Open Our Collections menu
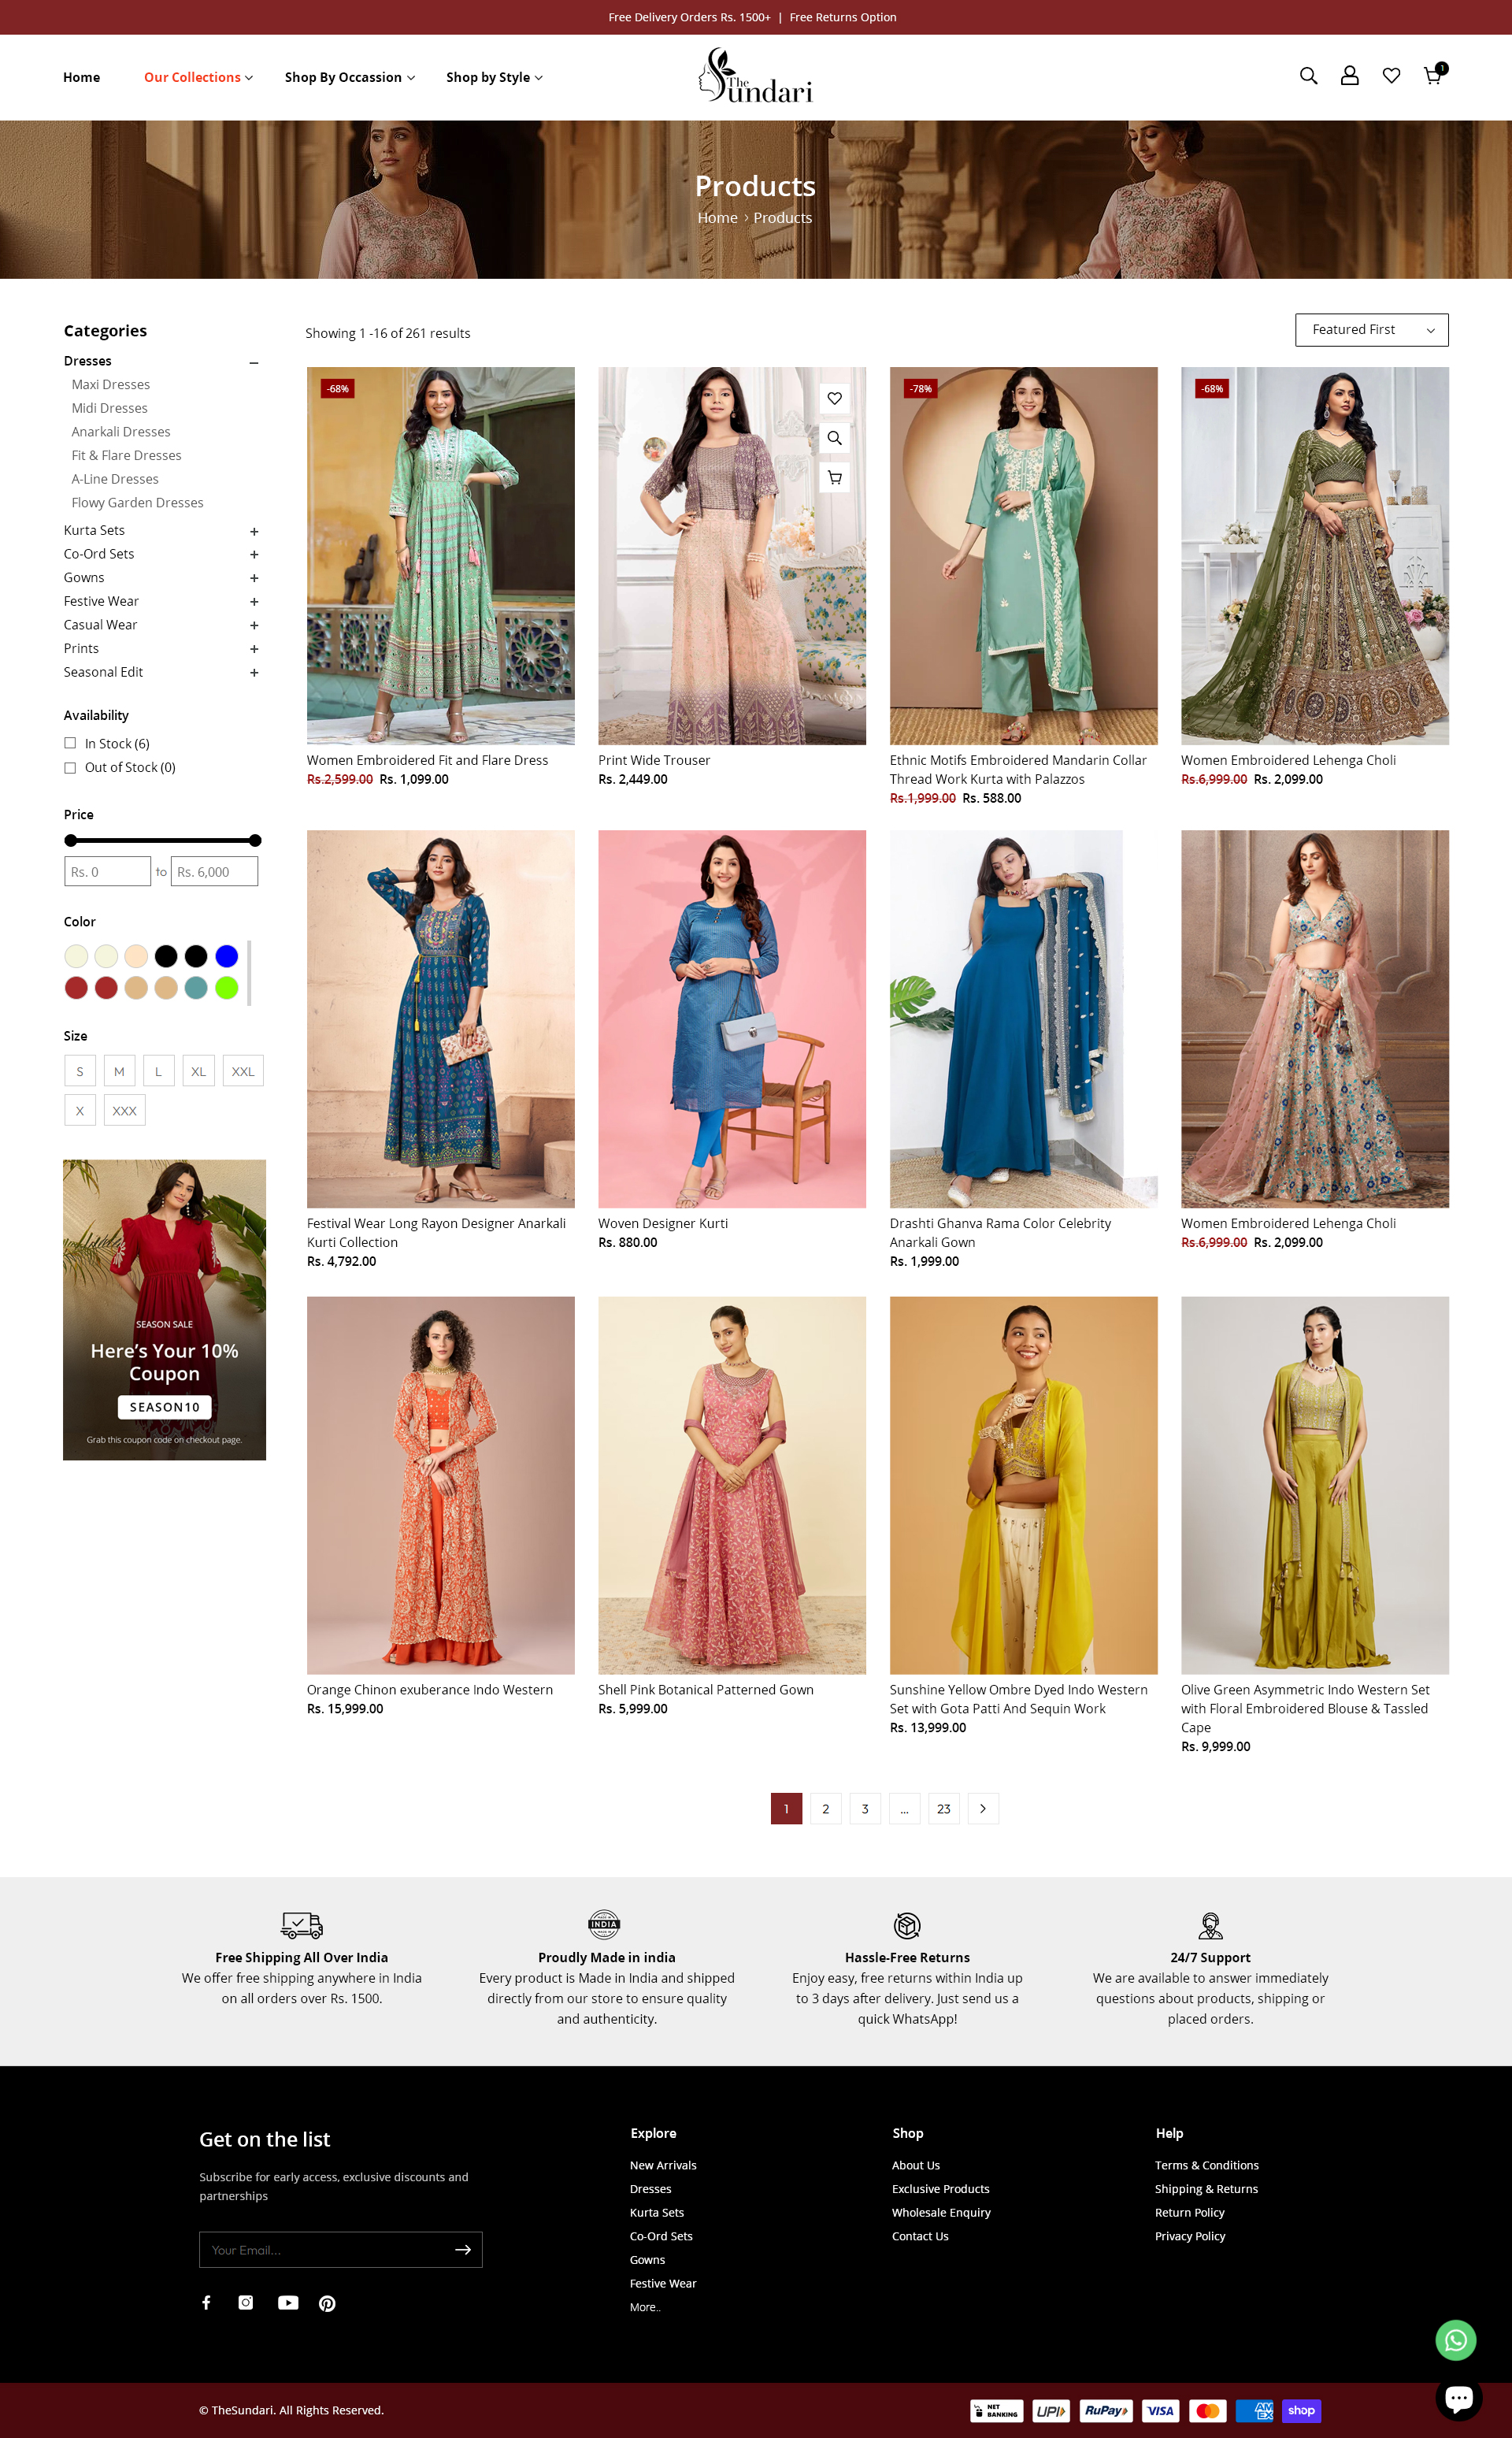The width and height of the screenshot is (1512, 2438). 198,77
